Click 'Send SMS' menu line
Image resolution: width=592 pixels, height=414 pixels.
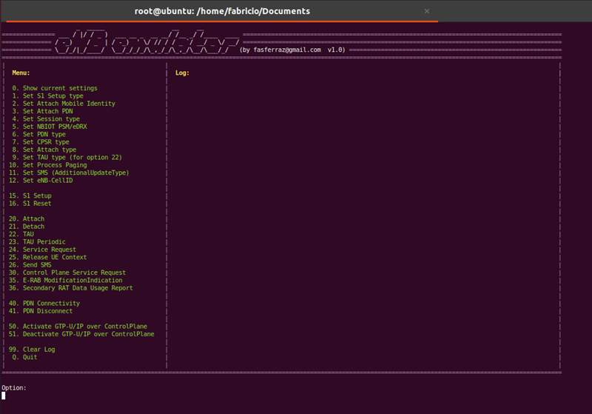(x=30, y=265)
